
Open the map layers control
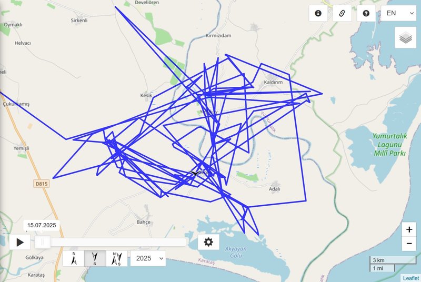405,37
